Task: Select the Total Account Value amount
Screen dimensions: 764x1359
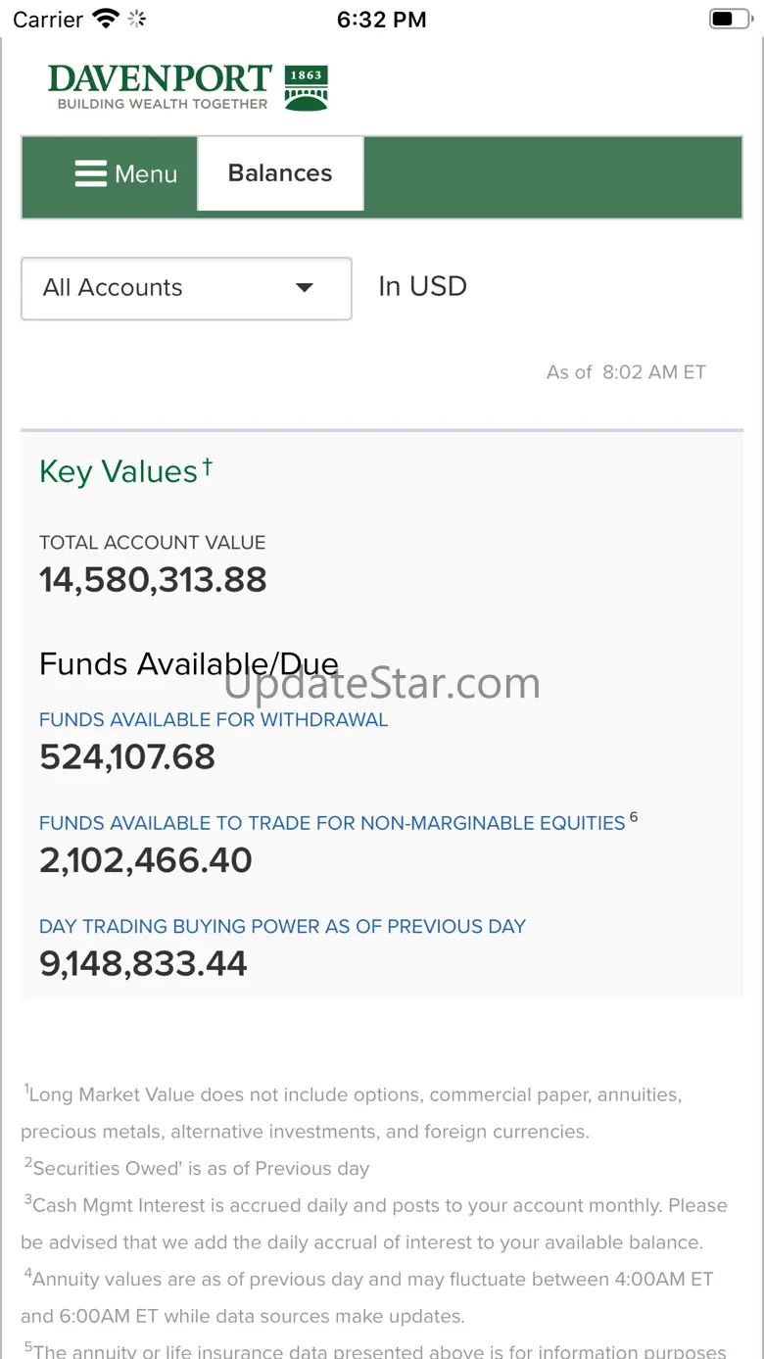Action: coord(153,580)
